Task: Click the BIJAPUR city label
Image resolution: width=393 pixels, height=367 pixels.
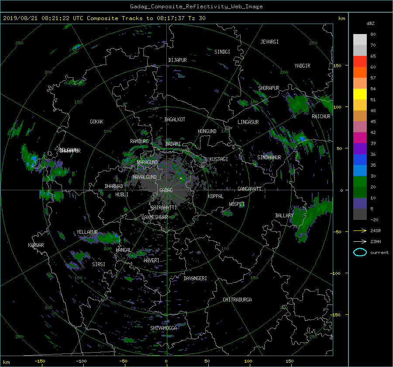Action: pyautogui.click(x=177, y=60)
